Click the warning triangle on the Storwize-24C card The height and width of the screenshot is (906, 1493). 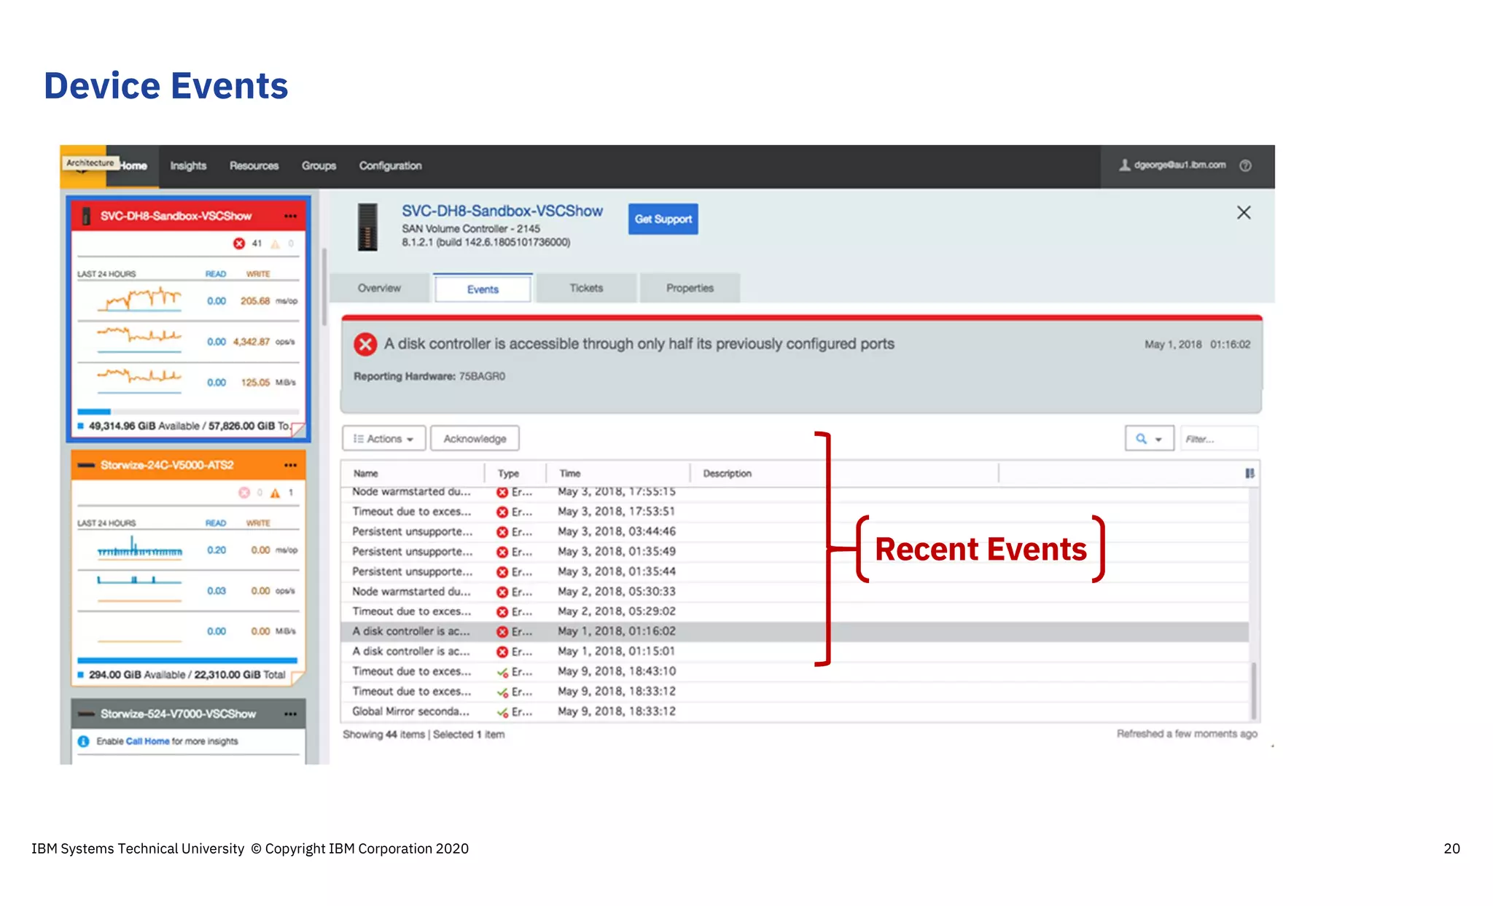275,493
